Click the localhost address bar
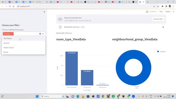 (84, 6)
